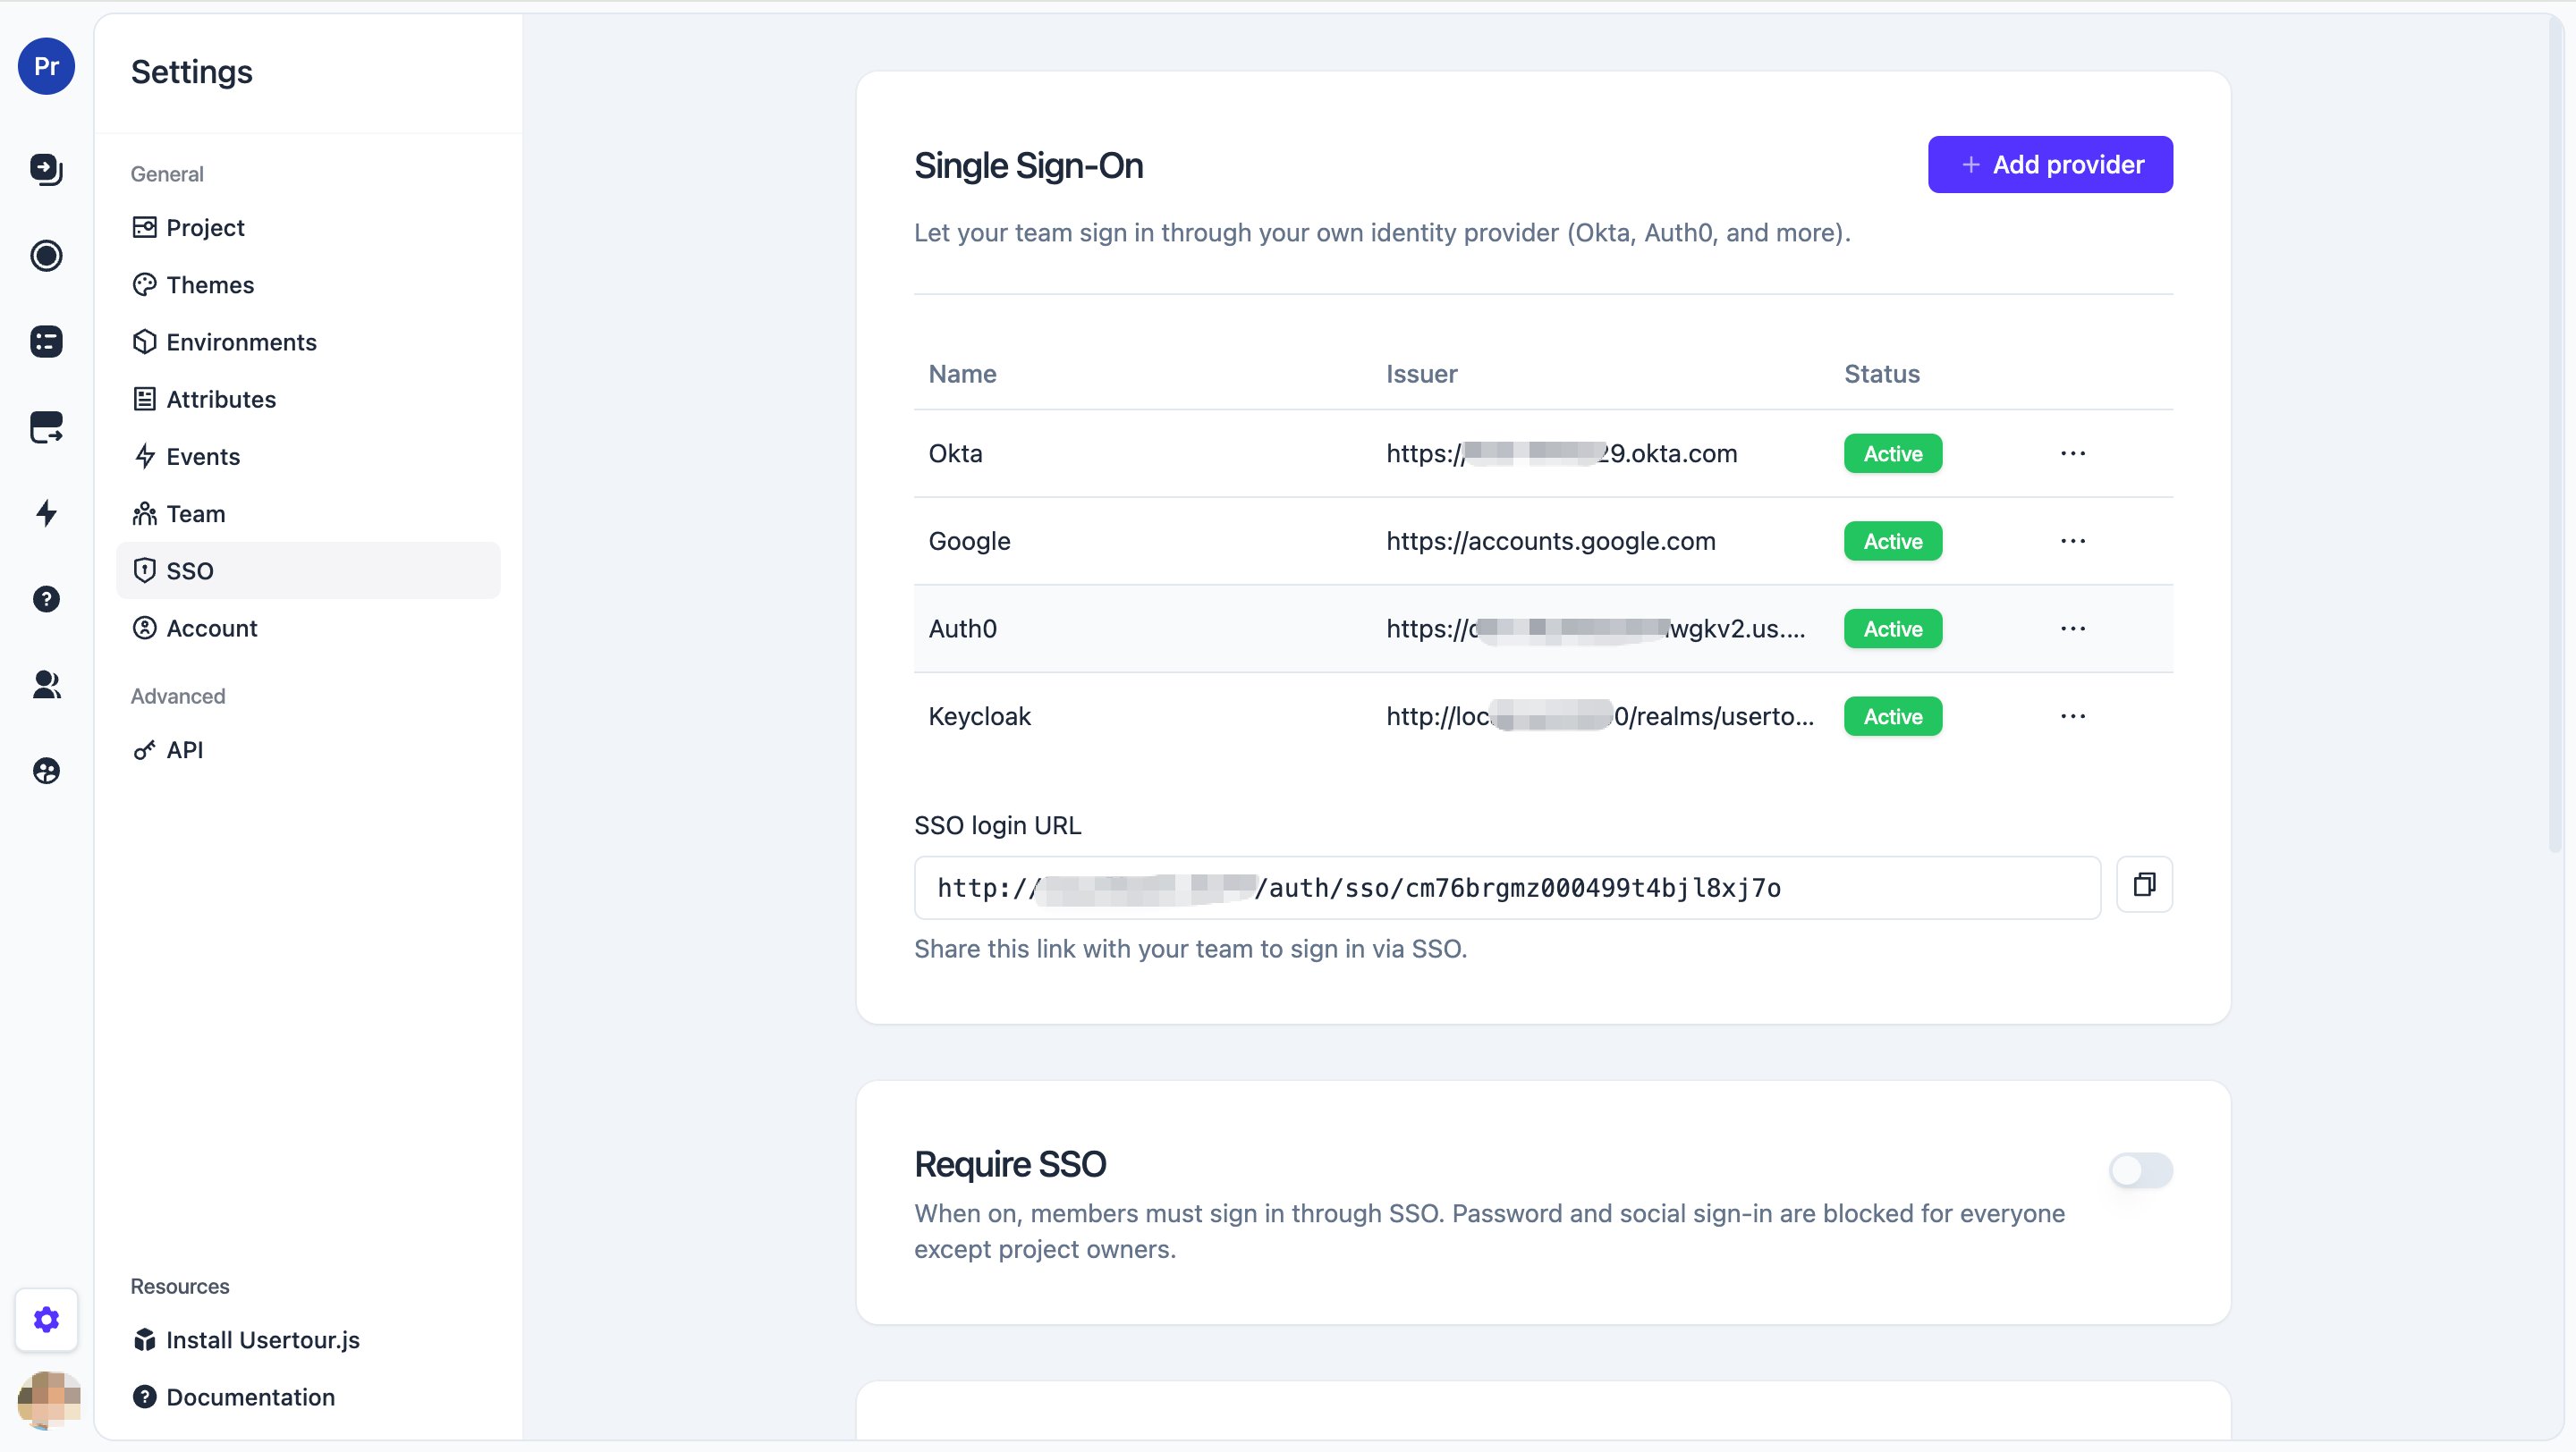Open Attributes settings
2576x1452 pixels.
pos(308,399)
